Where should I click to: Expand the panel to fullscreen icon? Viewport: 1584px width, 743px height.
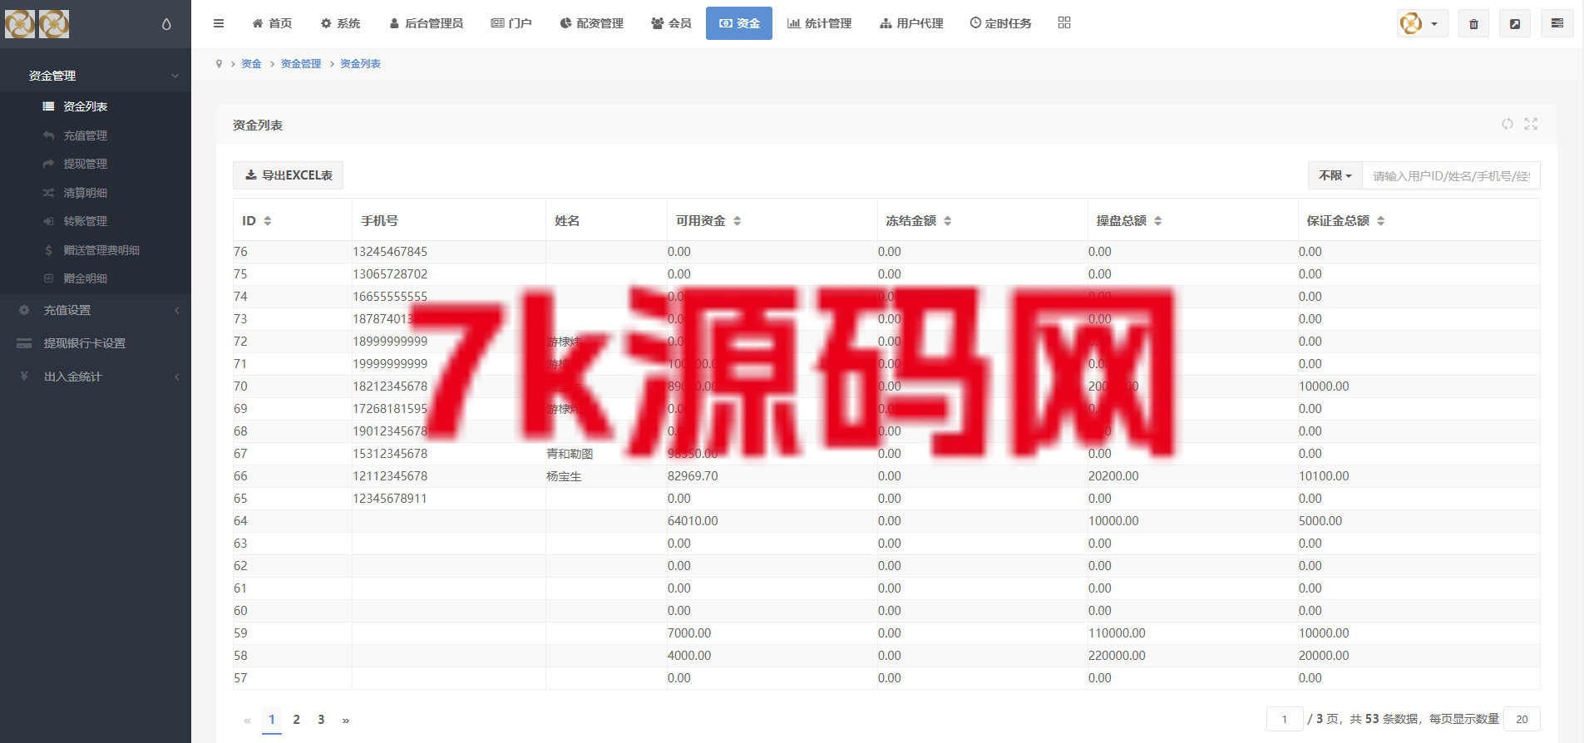(x=1531, y=124)
